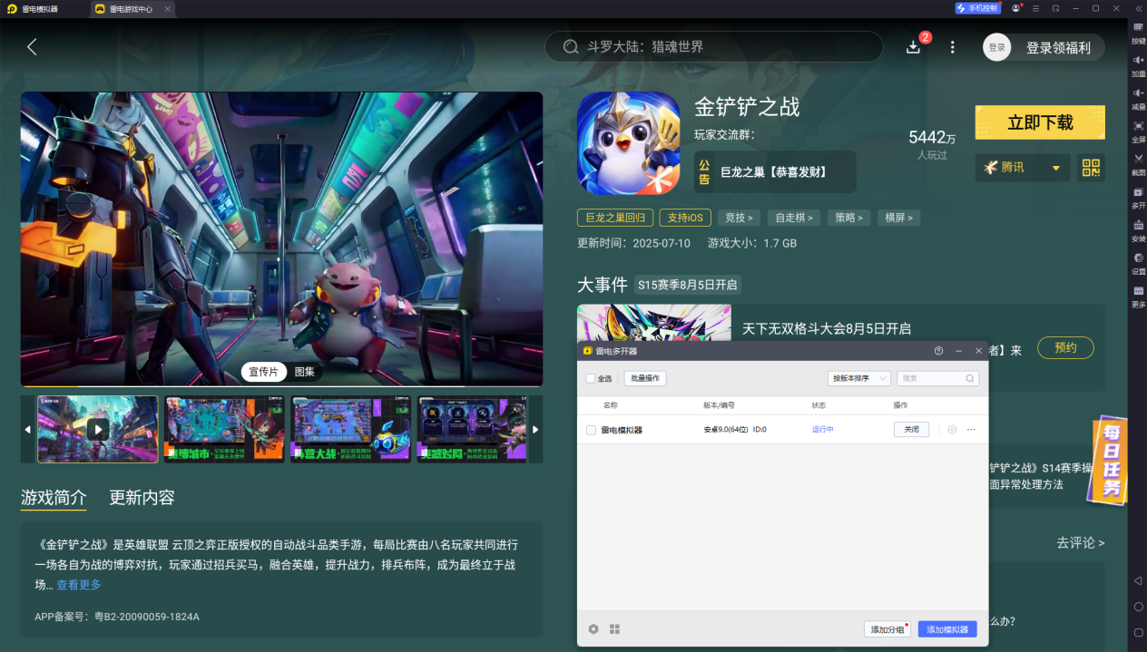Switch to the 更新内容 tab
This screenshot has width=1147, height=652.
142,498
